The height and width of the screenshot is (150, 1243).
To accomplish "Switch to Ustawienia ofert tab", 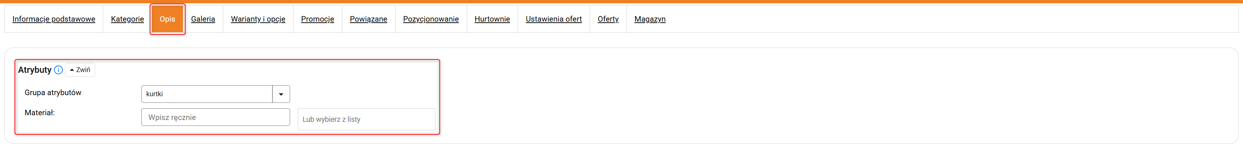I will tap(554, 19).
